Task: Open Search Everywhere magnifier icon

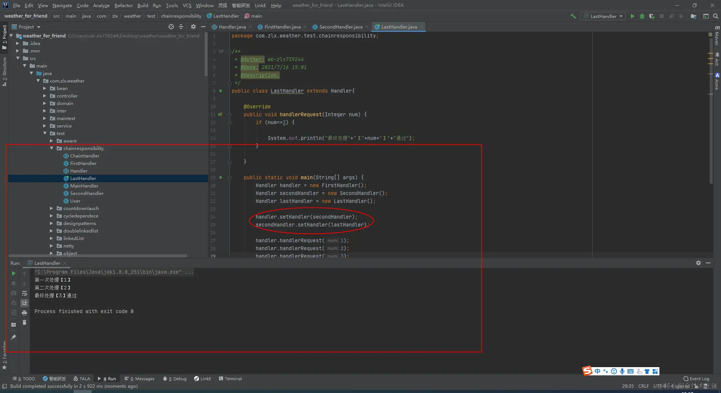Action: (x=716, y=16)
